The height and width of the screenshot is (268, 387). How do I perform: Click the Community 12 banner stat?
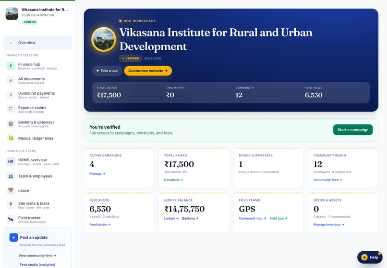click(x=266, y=92)
